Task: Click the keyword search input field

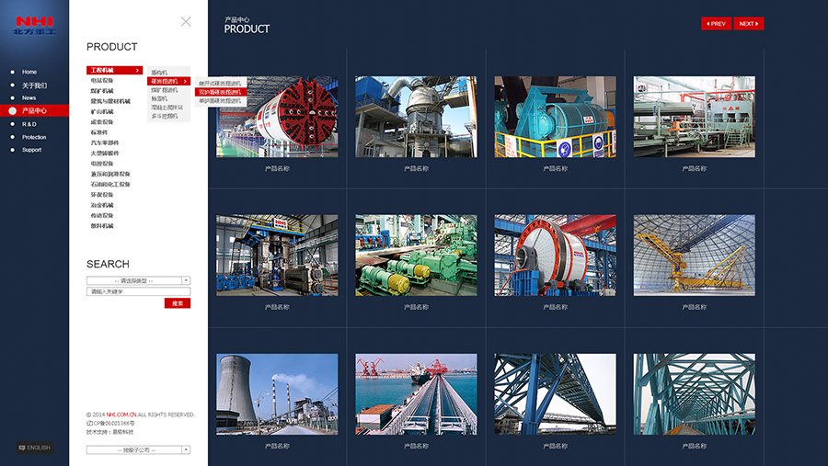Action: click(x=138, y=291)
